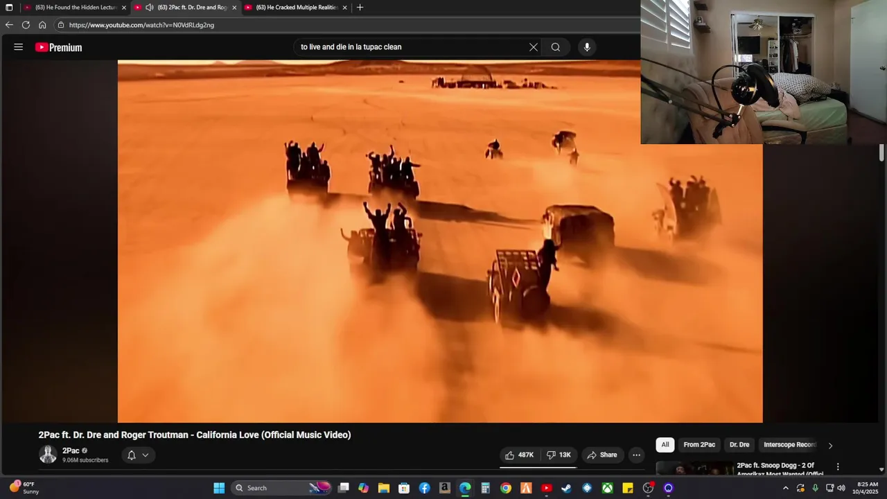
Task: Open the YouTube app taskbar icon
Action: tap(546, 488)
